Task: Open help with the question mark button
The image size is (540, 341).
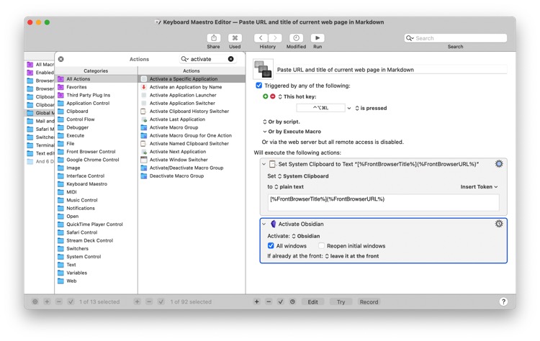Action: [x=503, y=301]
